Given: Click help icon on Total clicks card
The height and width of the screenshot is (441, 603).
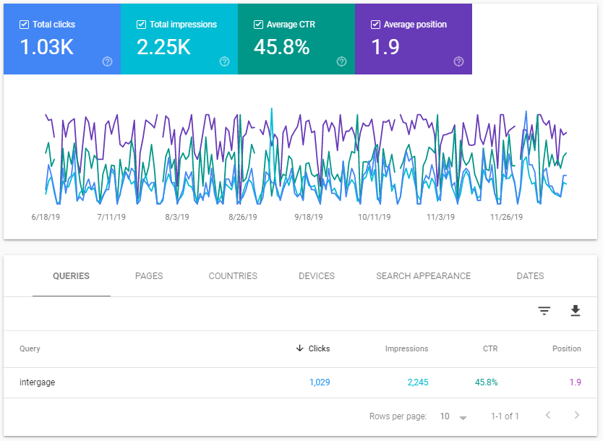Looking at the screenshot, I should [x=107, y=61].
